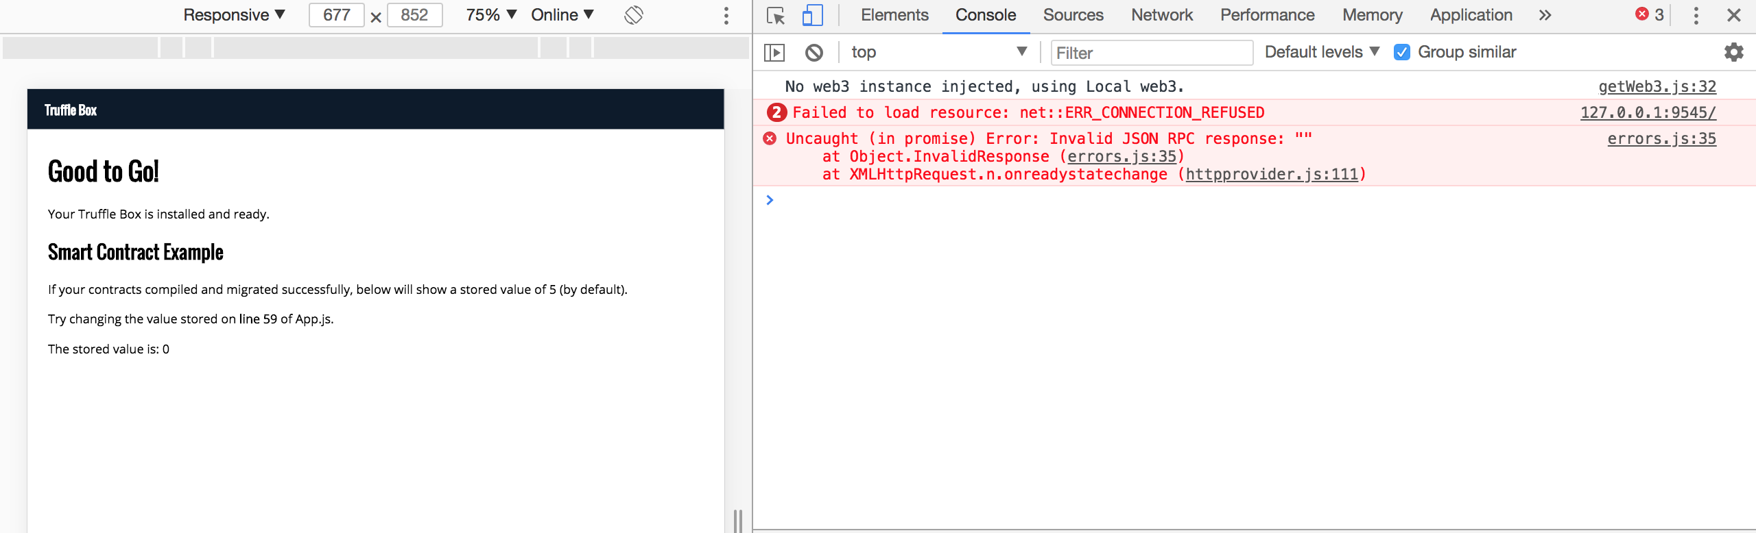The height and width of the screenshot is (533, 1756).
Task: Open the Online throttling dropdown
Action: 562,15
